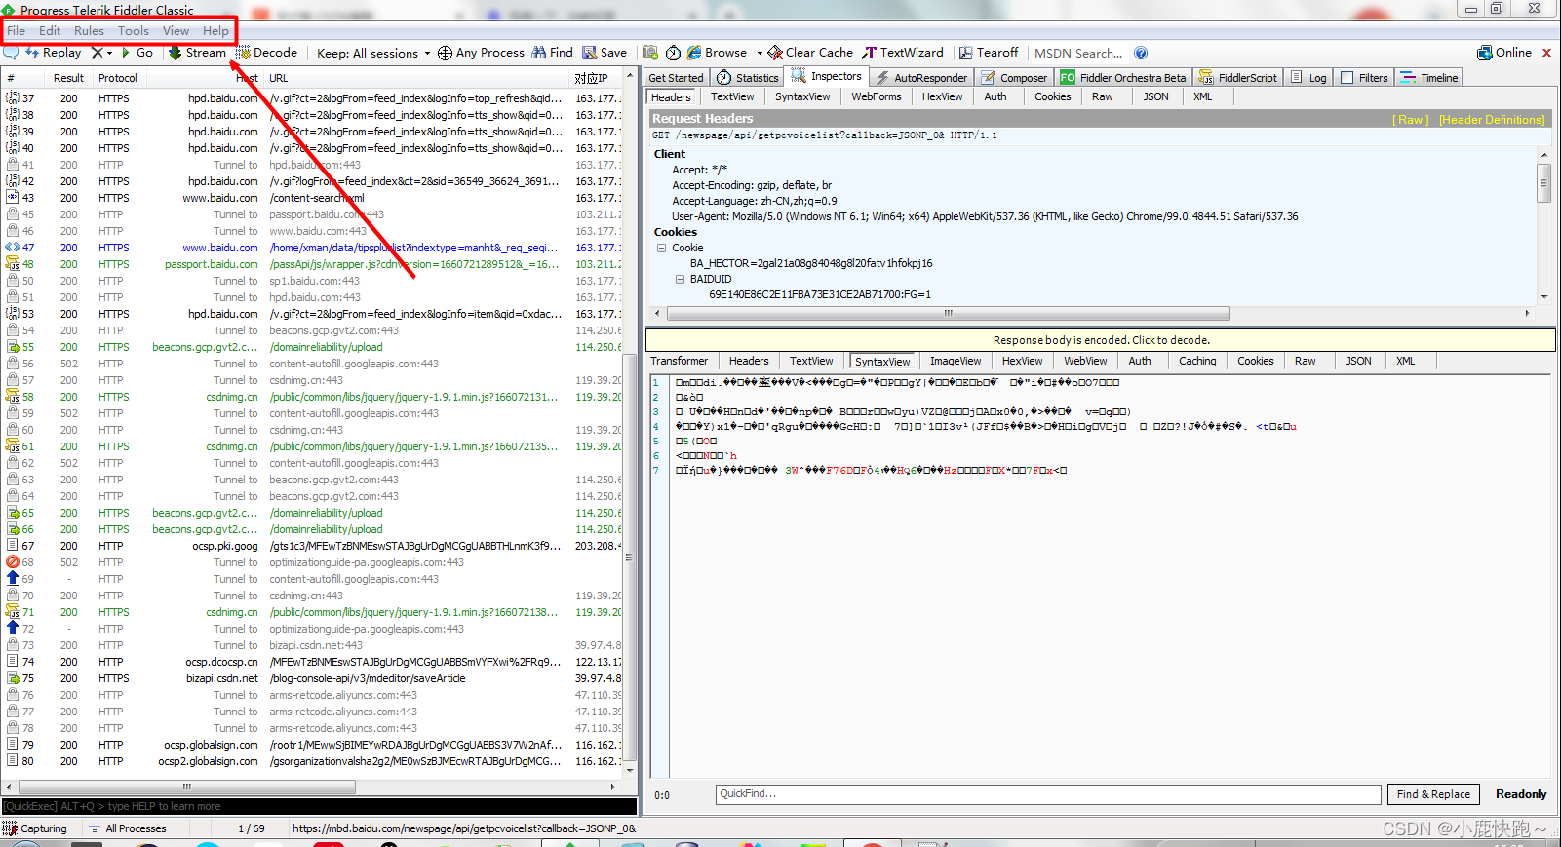The image size is (1561, 847).
Task: Sort sessions by URL column header
Action: (416, 78)
